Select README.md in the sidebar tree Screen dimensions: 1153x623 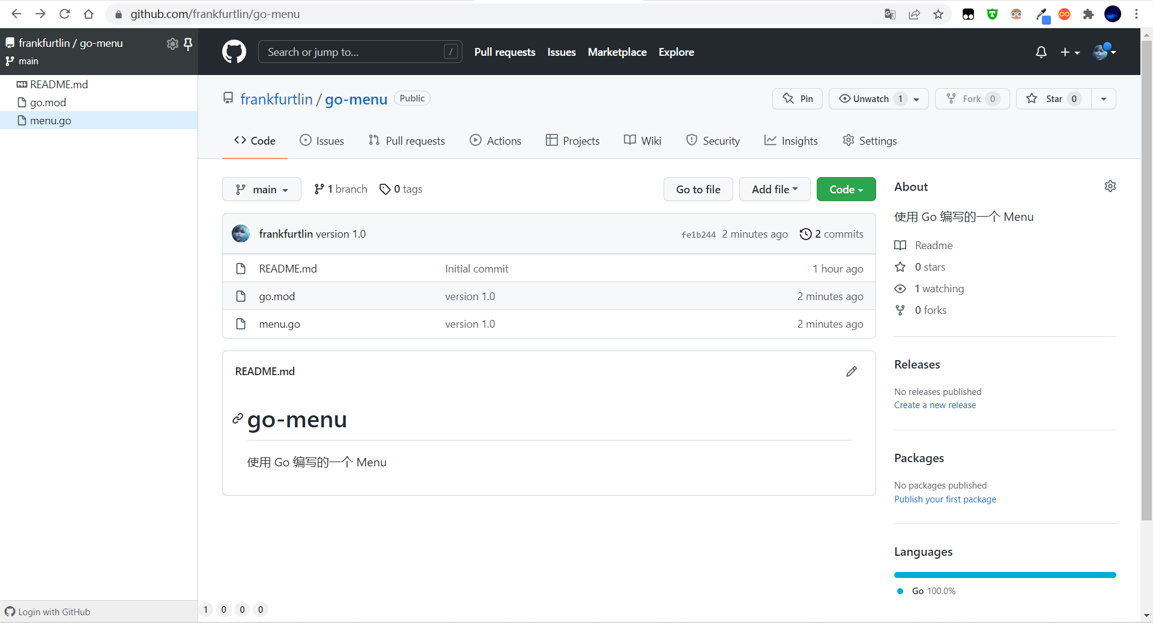(x=98, y=85)
